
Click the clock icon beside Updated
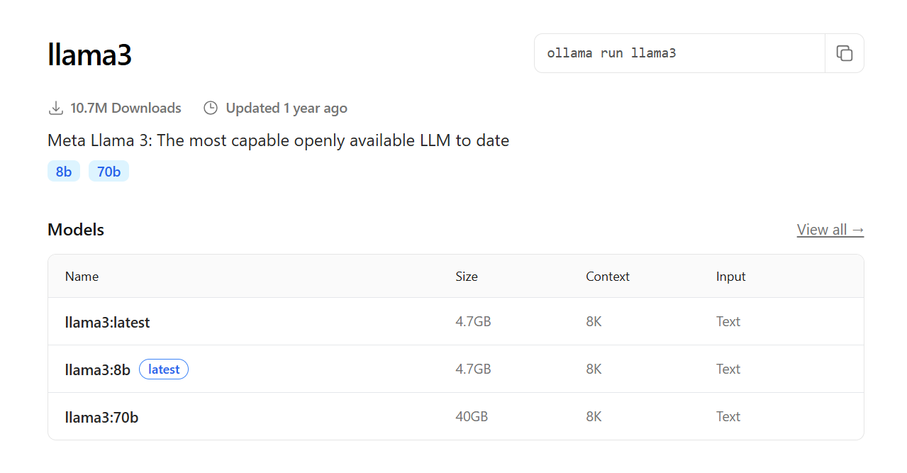[211, 108]
